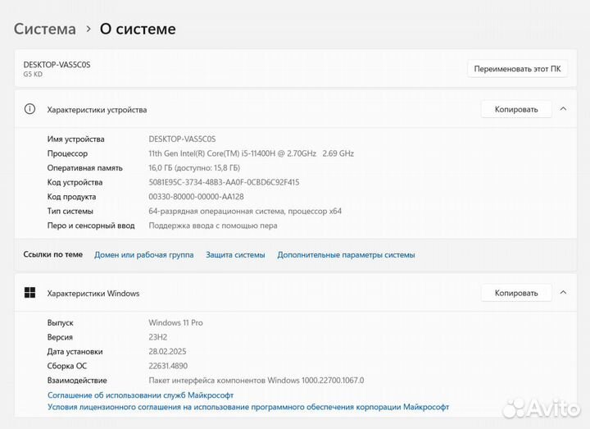The height and width of the screenshot is (429, 590).
Task: Click the Код устройства label
Action: [x=75, y=182]
